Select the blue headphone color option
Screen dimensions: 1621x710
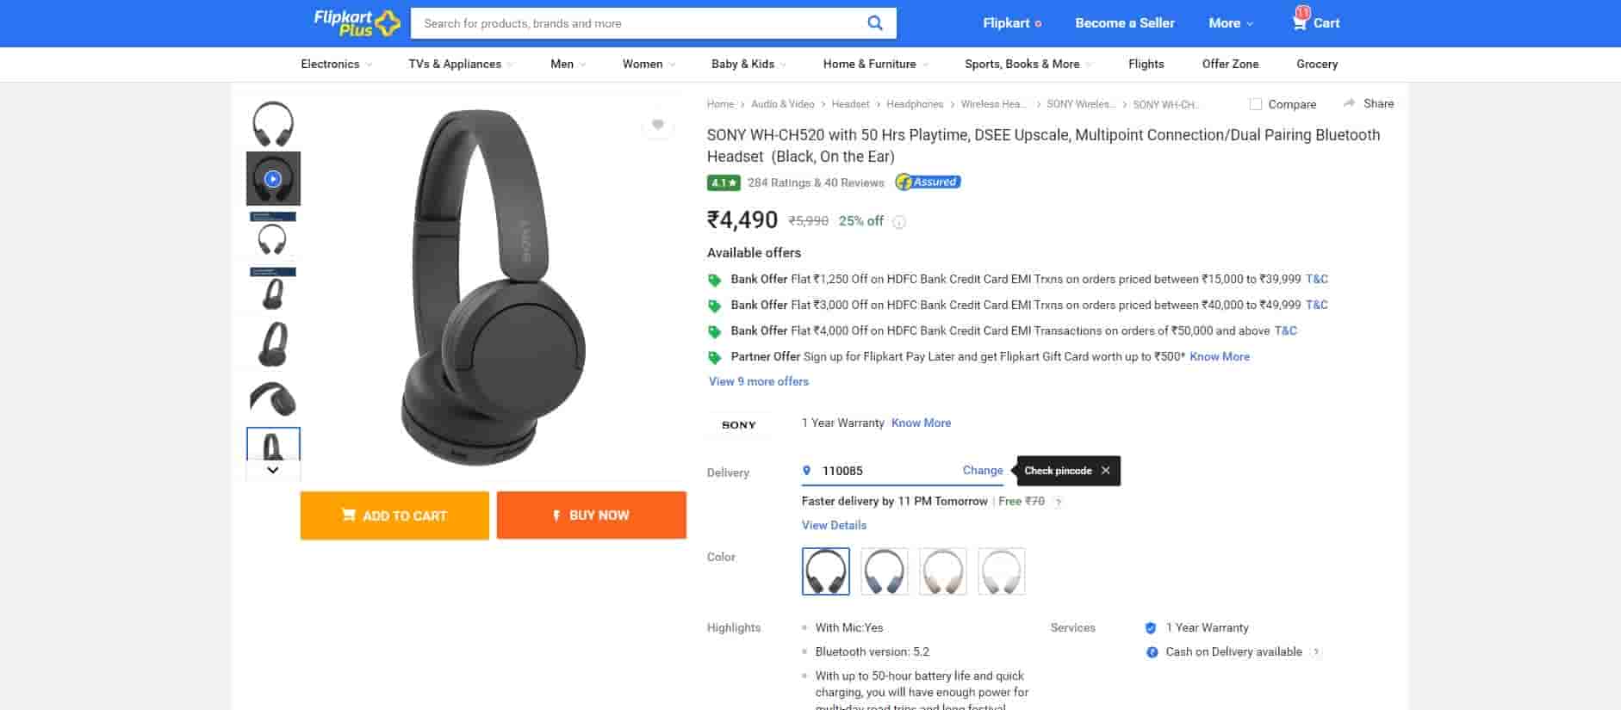coord(884,571)
